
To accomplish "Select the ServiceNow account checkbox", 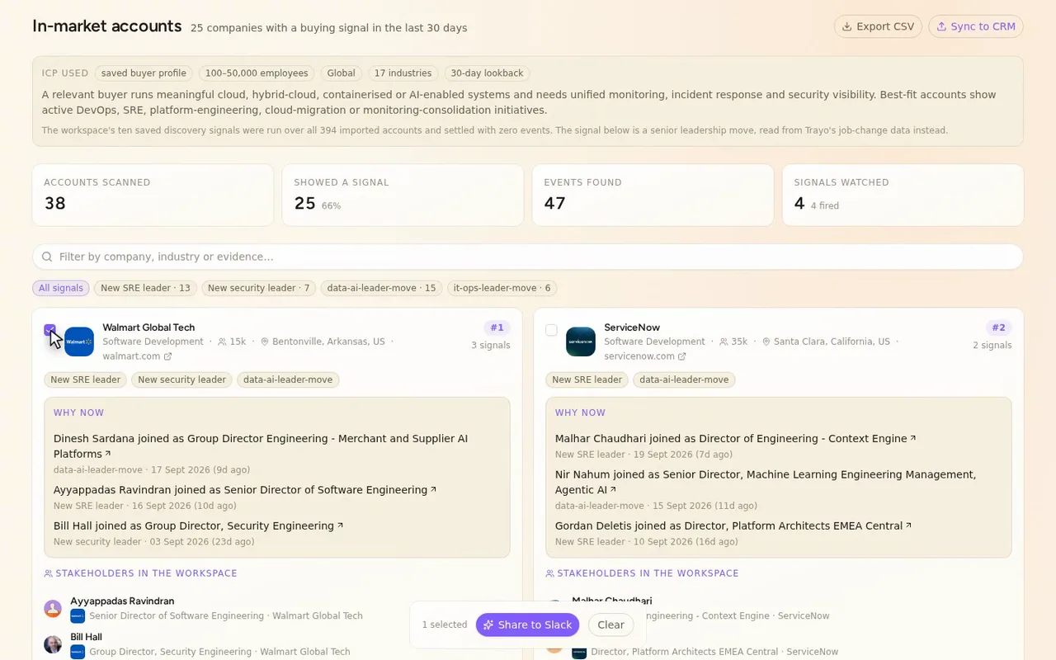I will click(x=551, y=330).
